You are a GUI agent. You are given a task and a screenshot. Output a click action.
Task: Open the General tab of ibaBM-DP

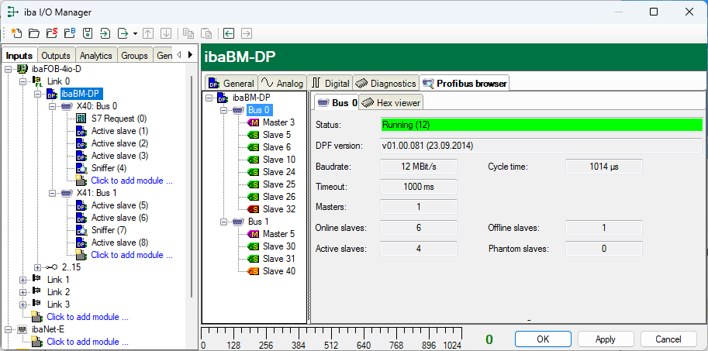click(231, 83)
